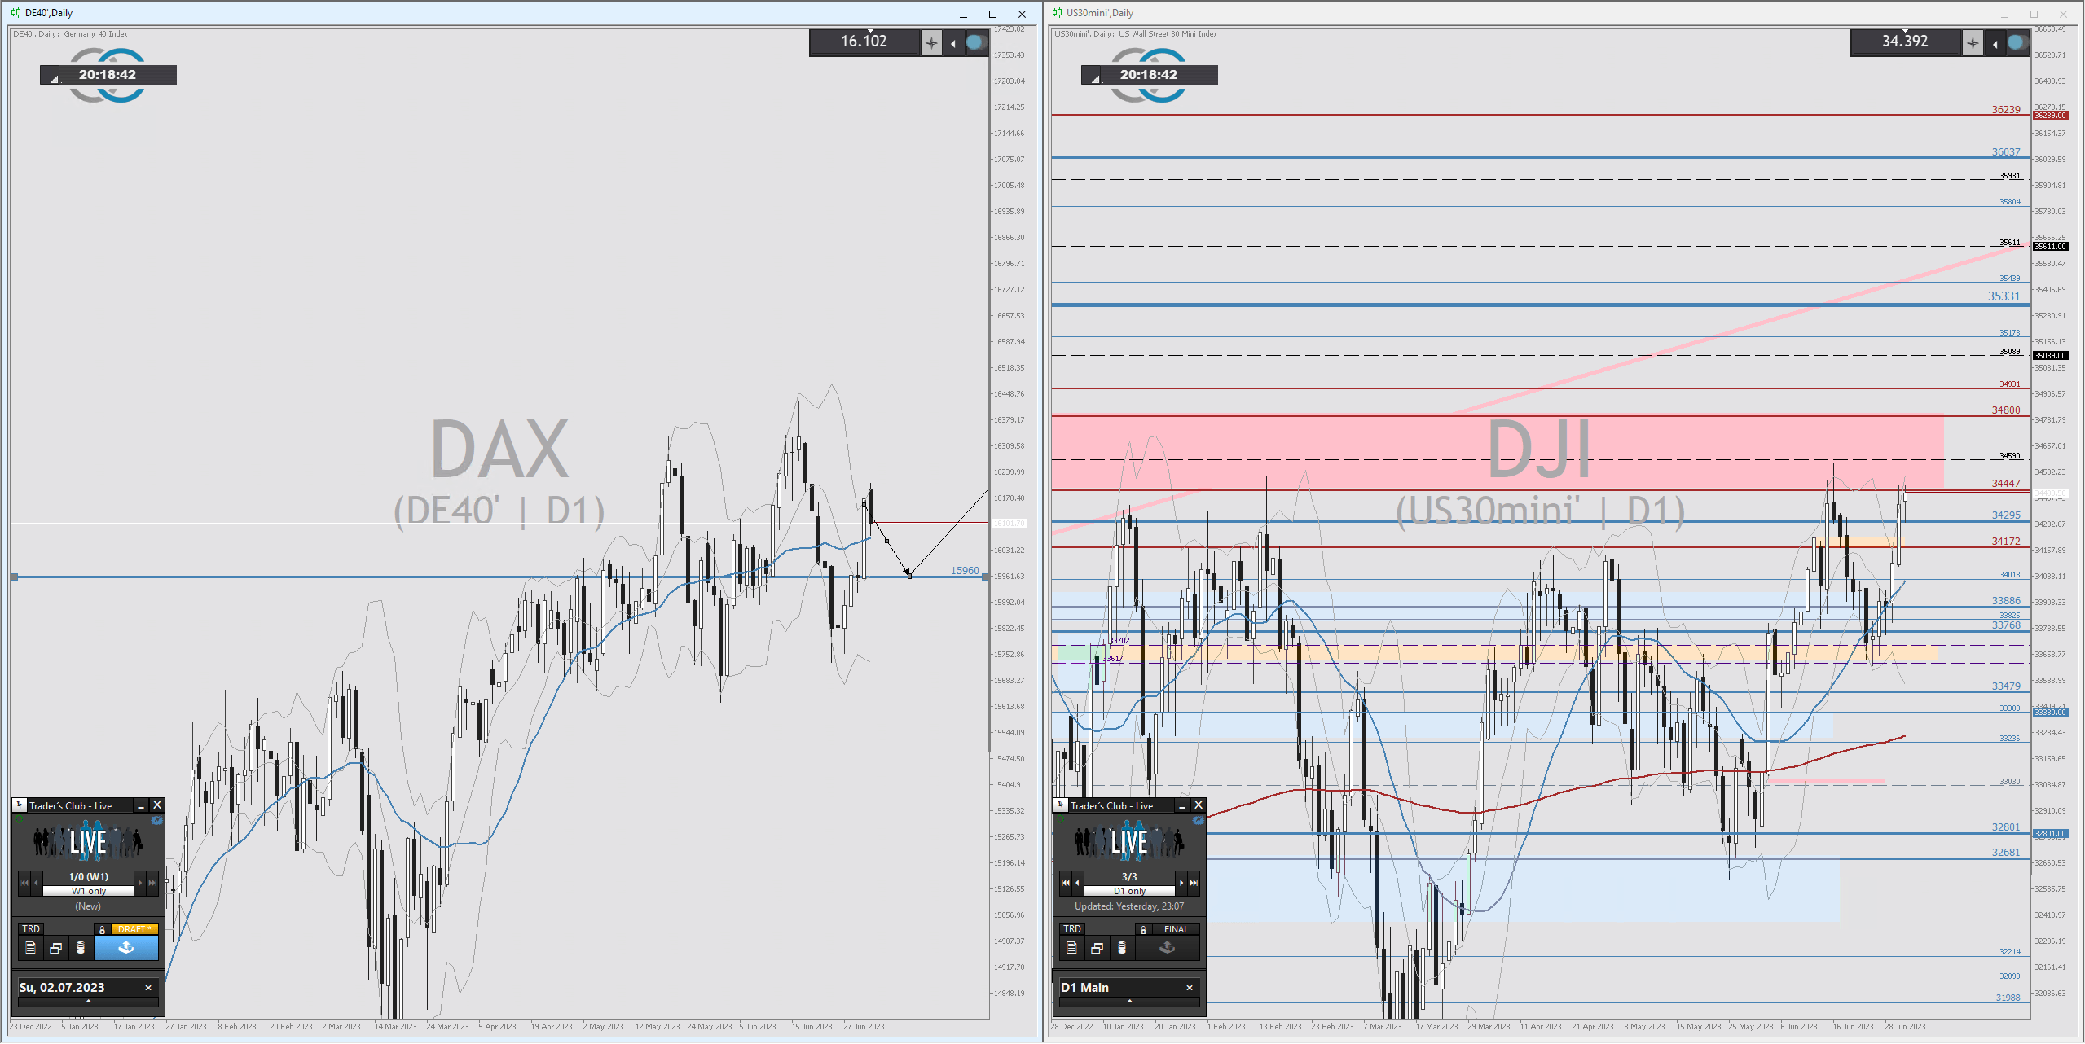Jump to last analysis in DAX panel

click(x=152, y=883)
